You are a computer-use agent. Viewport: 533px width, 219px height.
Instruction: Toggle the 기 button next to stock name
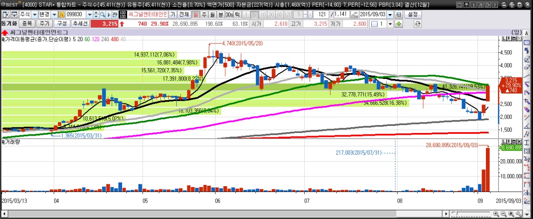coord(172,14)
